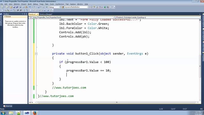Click the New Project toolbar icon
The width and height of the screenshot is (204, 115).
(3, 7)
